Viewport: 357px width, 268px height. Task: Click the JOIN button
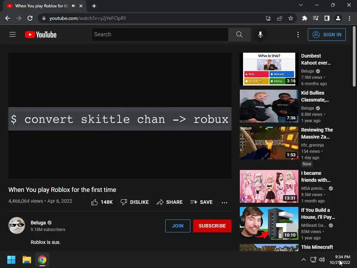177,226
